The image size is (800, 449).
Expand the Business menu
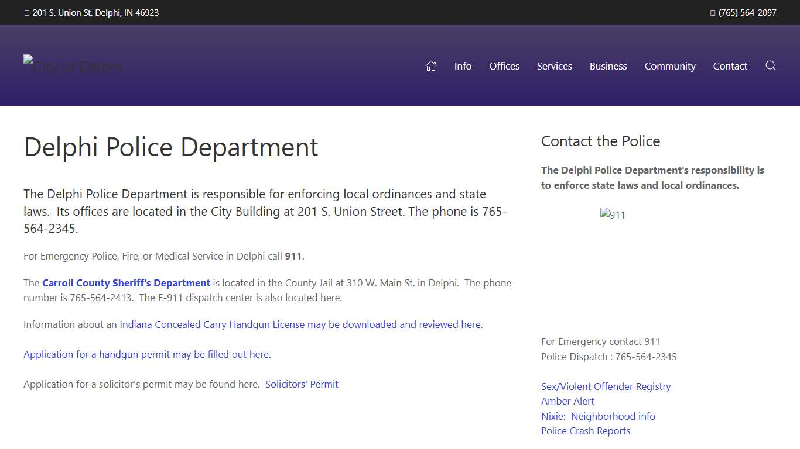point(608,66)
